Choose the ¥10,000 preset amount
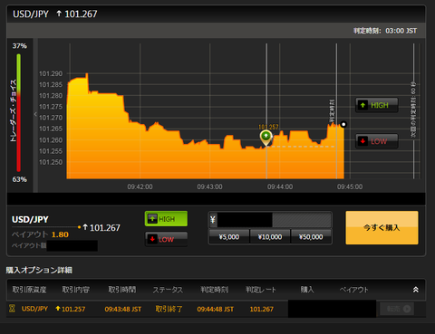 [270, 237]
